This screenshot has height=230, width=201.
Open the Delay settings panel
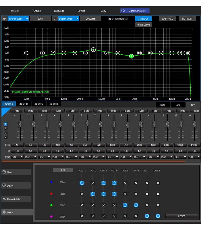(x=16, y=185)
